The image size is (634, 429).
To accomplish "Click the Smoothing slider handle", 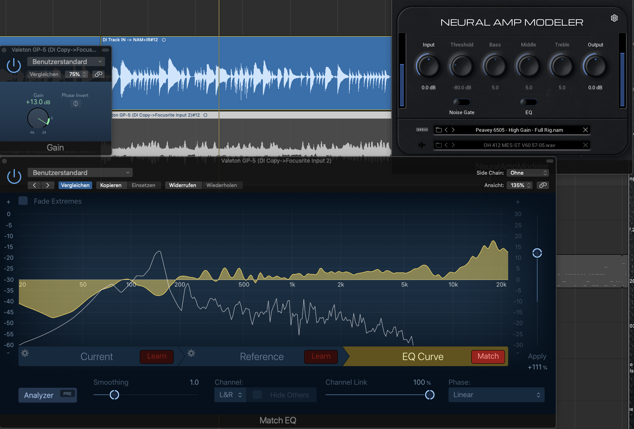I will point(114,395).
